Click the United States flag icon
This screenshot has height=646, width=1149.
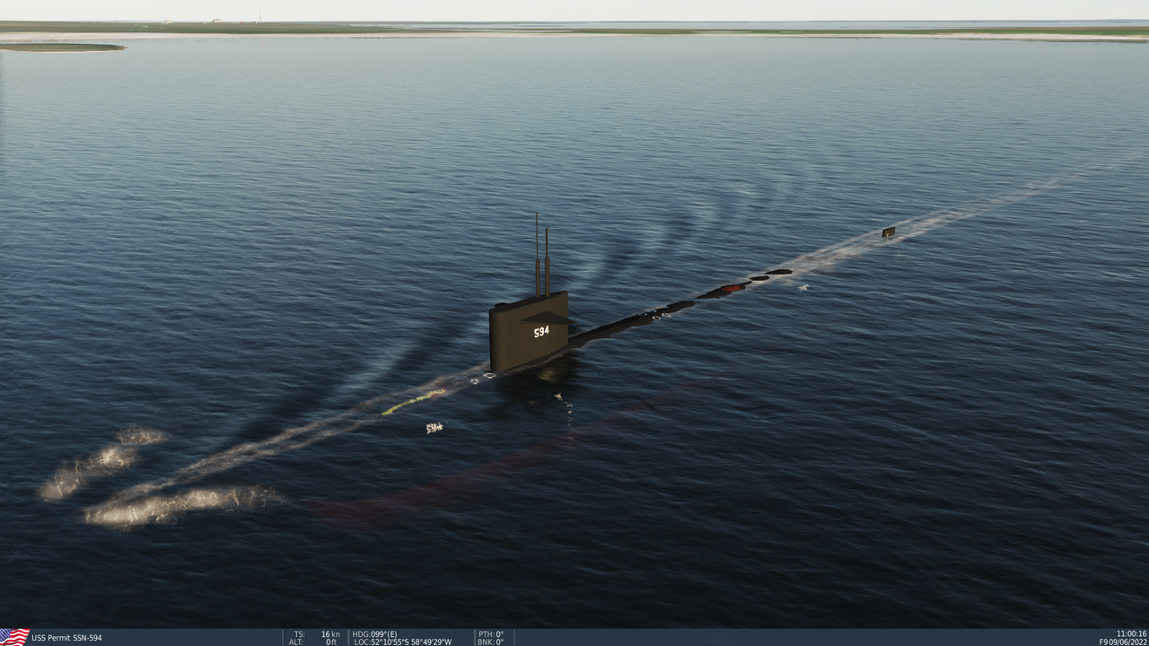(x=14, y=637)
